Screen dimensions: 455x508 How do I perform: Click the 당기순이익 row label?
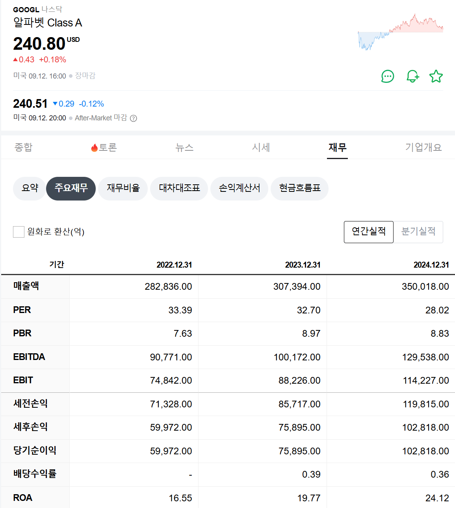point(35,450)
